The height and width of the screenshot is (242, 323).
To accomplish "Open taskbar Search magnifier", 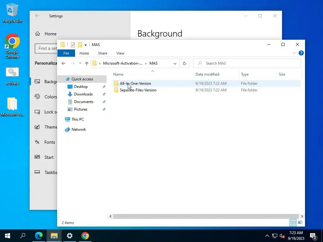I will click(23, 236).
